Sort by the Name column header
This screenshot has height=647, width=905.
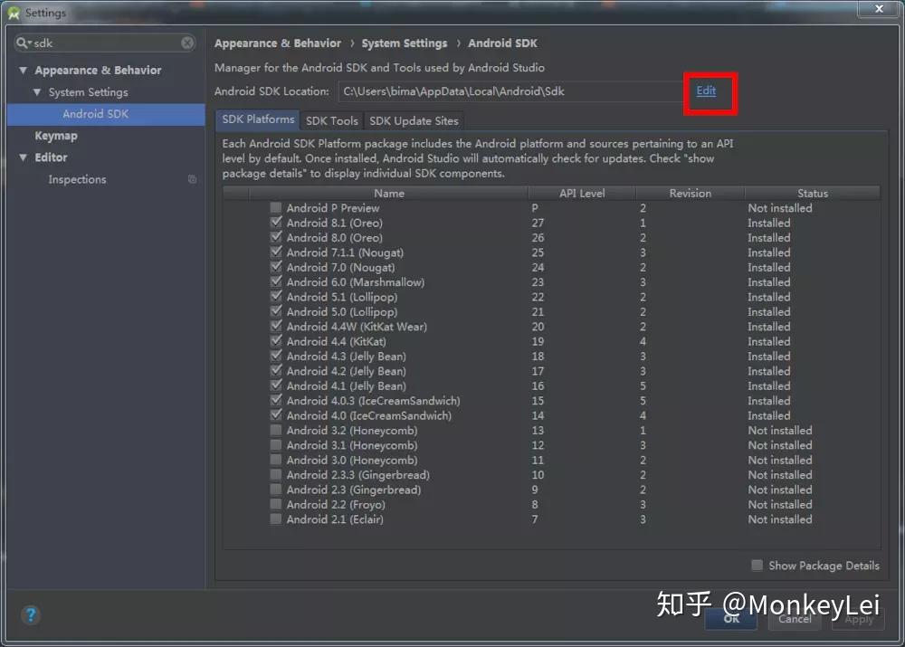pyautogui.click(x=389, y=194)
